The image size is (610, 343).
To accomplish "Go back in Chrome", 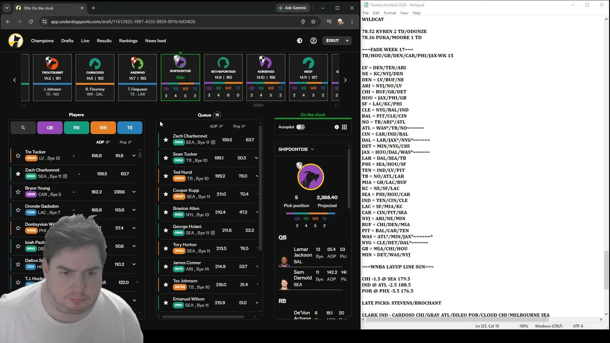I will click(x=8, y=21).
